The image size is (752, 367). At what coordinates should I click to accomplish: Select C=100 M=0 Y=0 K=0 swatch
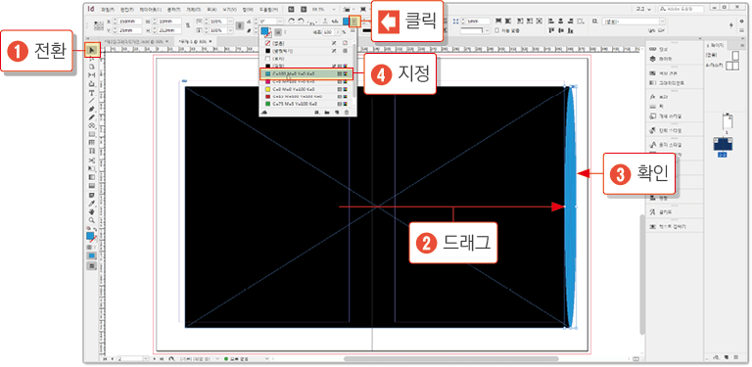(306, 74)
